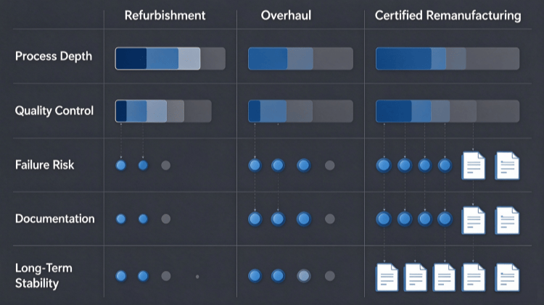Click first blue dot in Certified Remanufacturing Documentation
Screen dimensions: 544x305
coord(384,219)
